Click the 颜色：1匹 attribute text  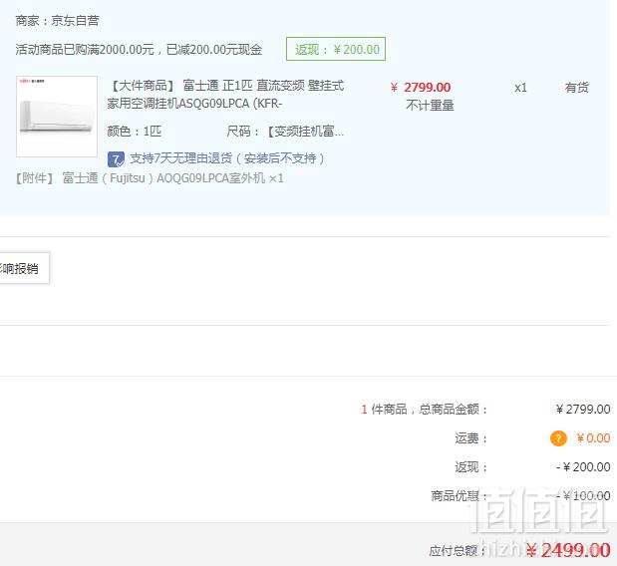tap(135, 131)
